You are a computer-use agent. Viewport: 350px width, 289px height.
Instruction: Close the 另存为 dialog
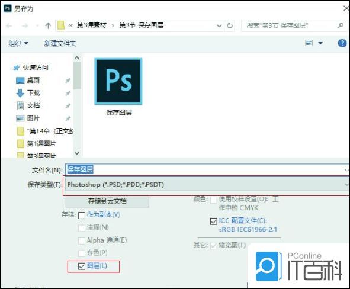point(346,8)
